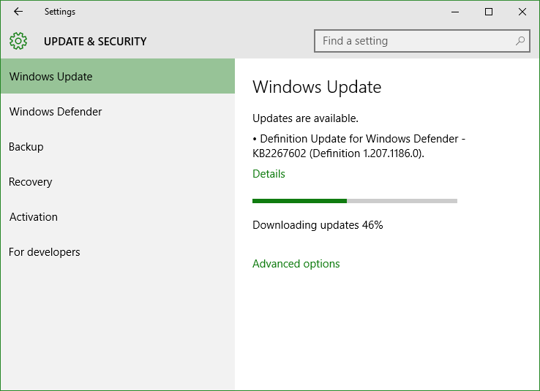Screen dimensions: 540x391
Task: Close the Settings window
Action: [522, 12]
